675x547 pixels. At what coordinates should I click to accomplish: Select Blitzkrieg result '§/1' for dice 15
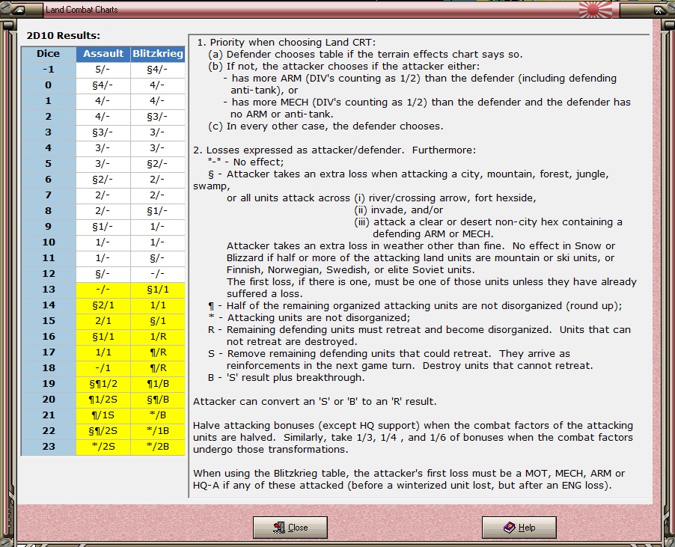158,321
